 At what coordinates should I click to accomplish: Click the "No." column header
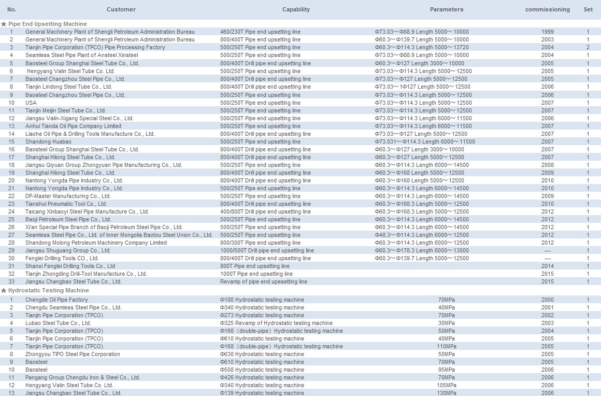tap(11, 9)
